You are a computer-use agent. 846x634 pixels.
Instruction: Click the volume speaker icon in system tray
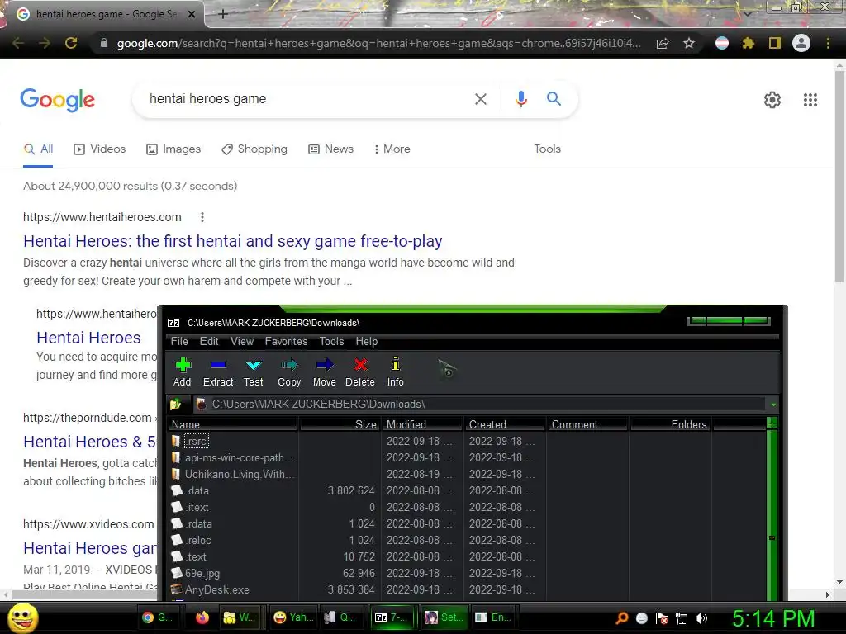coord(701,618)
